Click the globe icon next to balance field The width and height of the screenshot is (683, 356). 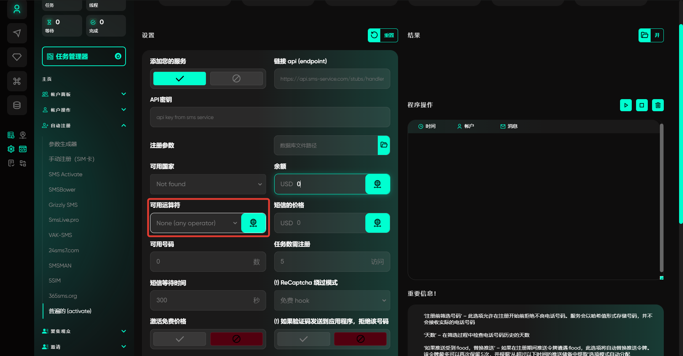point(377,184)
